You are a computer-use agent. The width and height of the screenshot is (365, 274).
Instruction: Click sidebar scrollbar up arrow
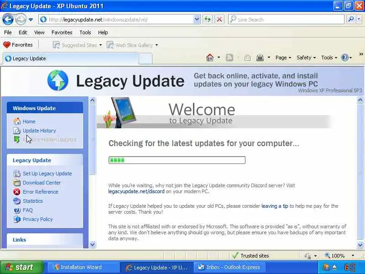pyautogui.click(x=93, y=100)
